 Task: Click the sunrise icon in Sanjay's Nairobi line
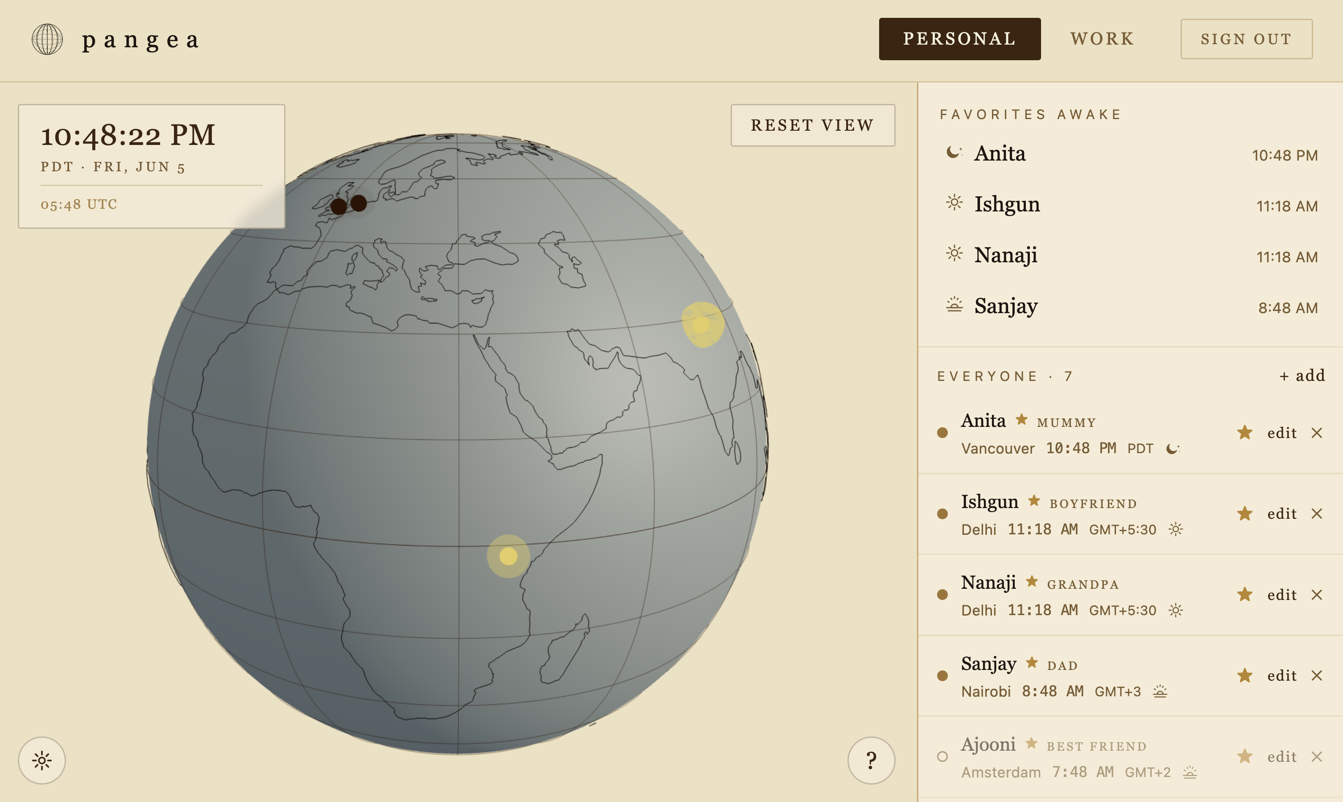click(x=1160, y=691)
